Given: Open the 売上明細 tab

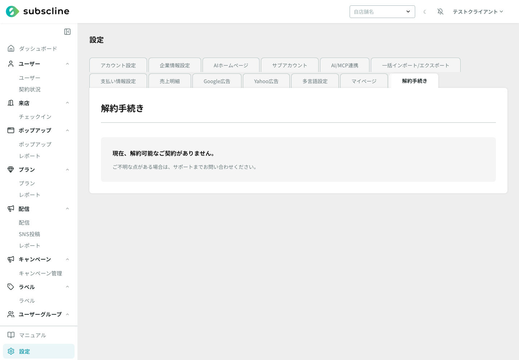Looking at the screenshot, I should [170, 81].
